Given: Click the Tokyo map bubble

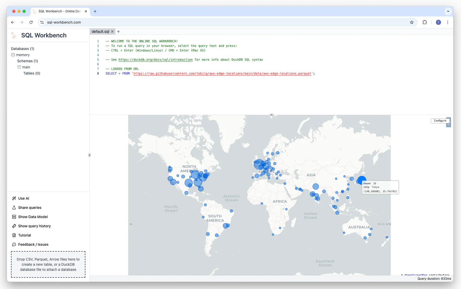Looking at the screenshot, I should pyautogui.click(x=361, y=180).
